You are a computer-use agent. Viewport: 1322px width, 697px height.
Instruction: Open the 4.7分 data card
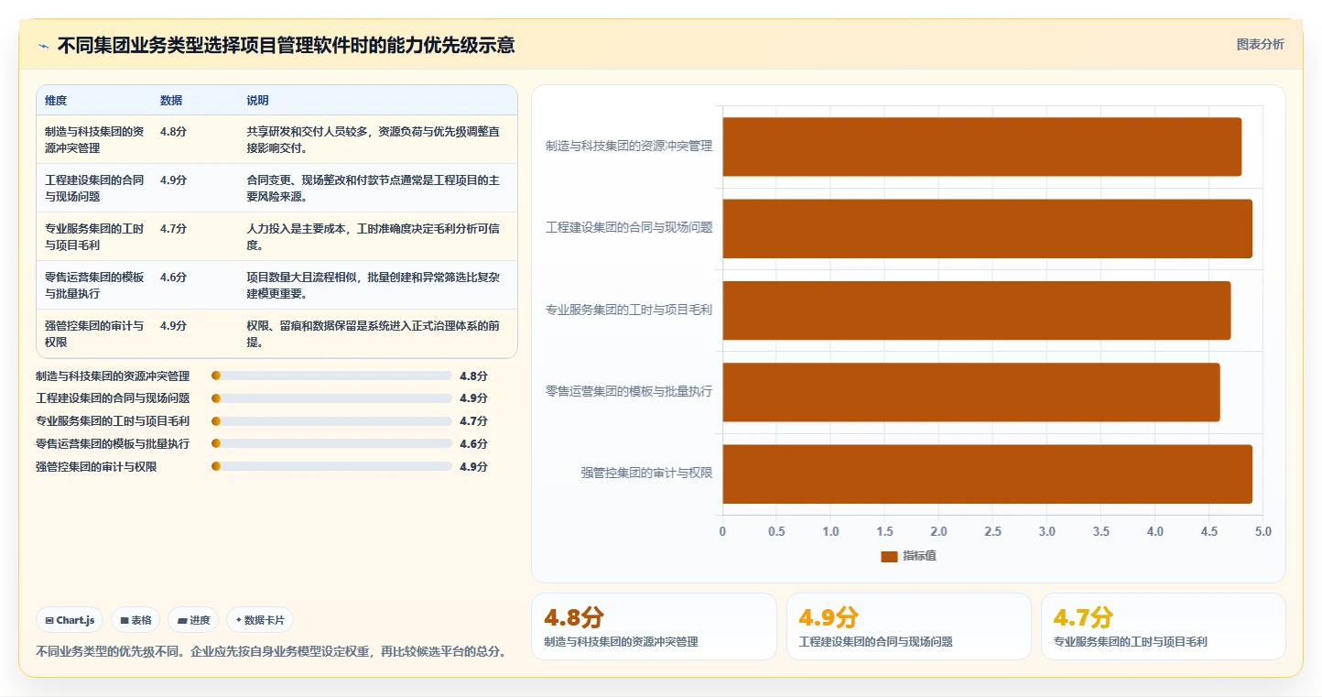(1164, 626)
